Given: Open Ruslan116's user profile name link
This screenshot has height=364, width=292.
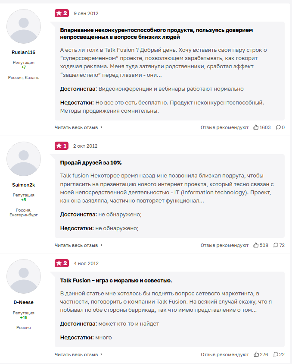Looking at the screenshot, I should tap(24, 52).
